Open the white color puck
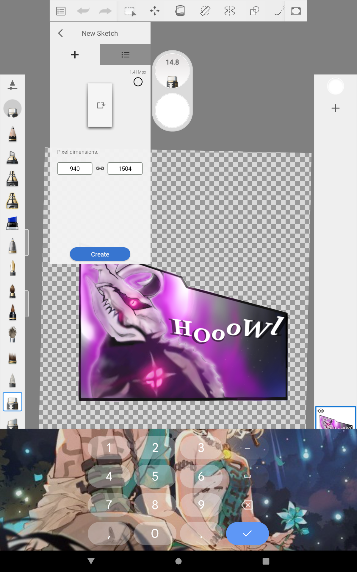 172,111
